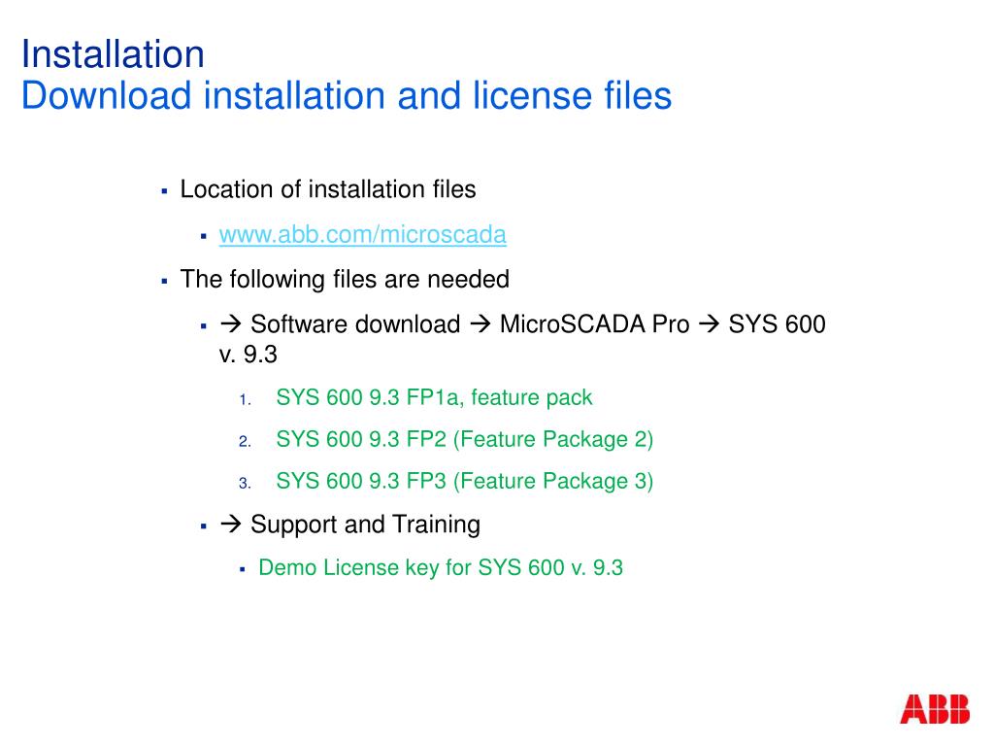Click 'SYS 600 9.3 FP3 (Feature Package 3)'
Image resolution: width=994 pixels, height=746 pixels.
465,482
